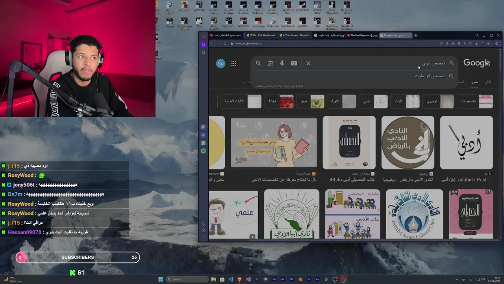
Task: Open the 'أدبي' calligraphy image result
Action: [466, 142]
